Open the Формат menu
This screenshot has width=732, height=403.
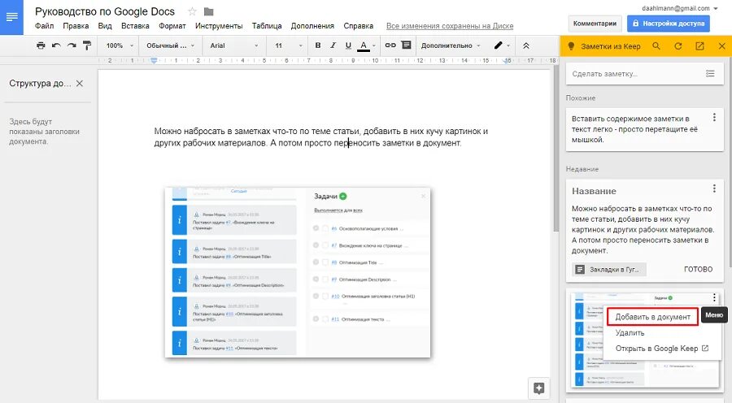click(x=172, y=26)
